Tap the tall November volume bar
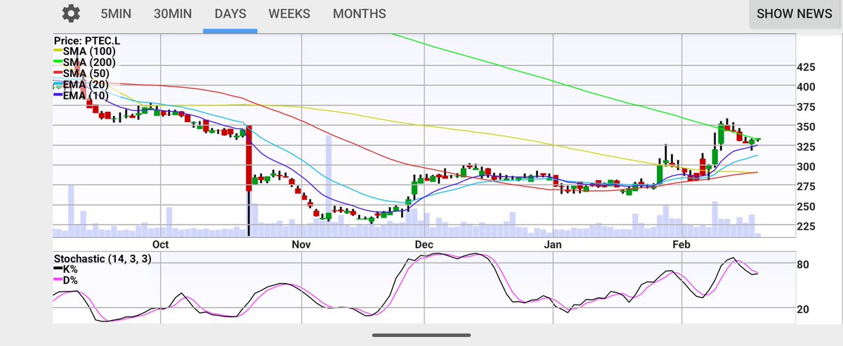This screenshot has width=843, height=346. (x=328, y=186)
